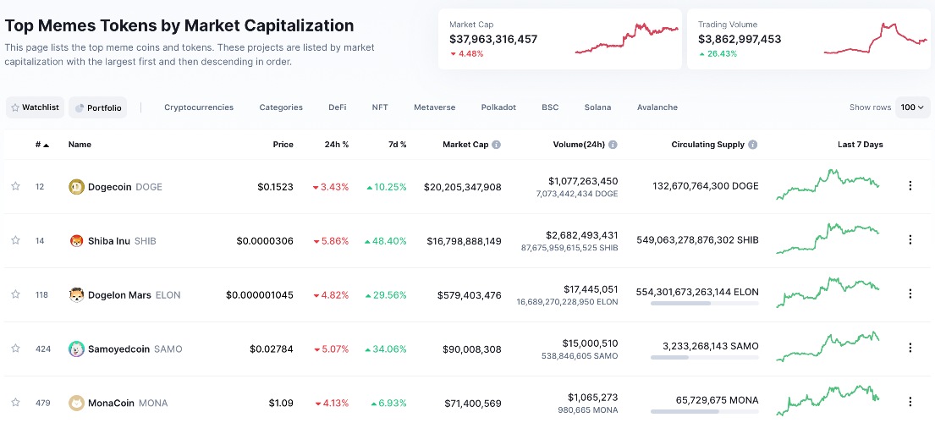
Task: Click MonaCoin circulating supply progress bar
Action: 704,411
